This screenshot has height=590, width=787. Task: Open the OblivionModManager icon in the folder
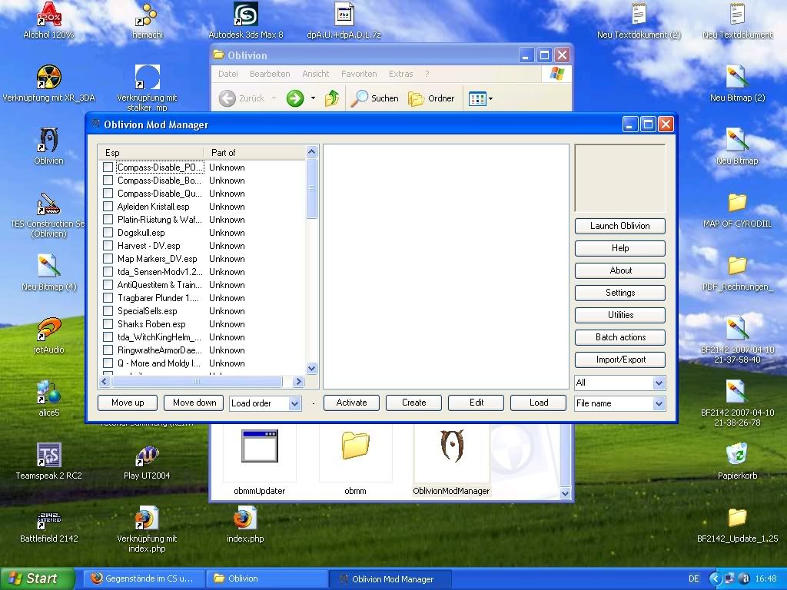(452, 447)
